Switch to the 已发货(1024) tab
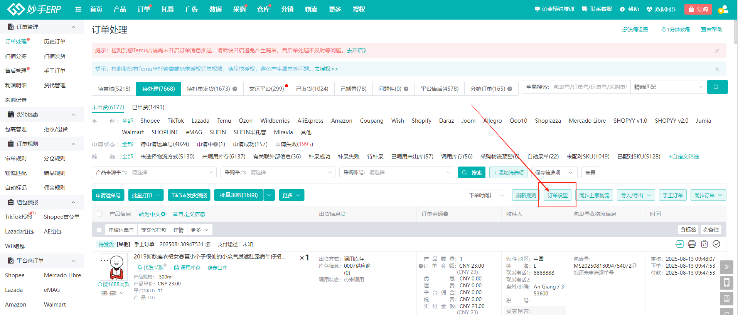Viewport: 738px width, 315px height. 312,89
